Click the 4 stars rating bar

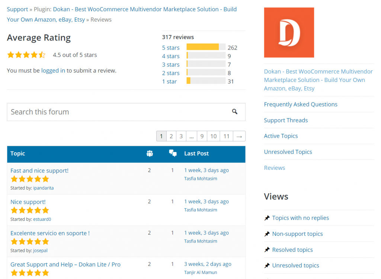206,55
